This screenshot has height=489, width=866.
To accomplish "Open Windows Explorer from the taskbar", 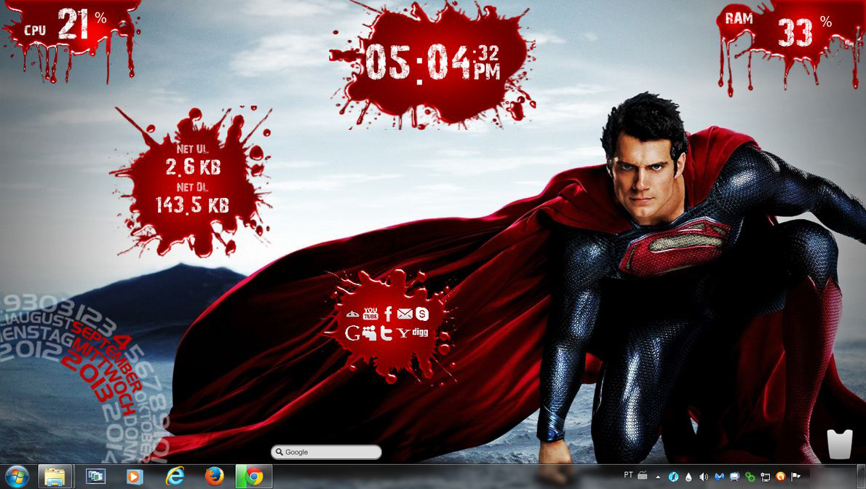I will point(55,477).
